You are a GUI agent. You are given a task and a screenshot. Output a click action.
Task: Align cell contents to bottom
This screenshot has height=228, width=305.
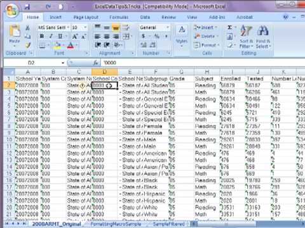(x=116, y=27)
